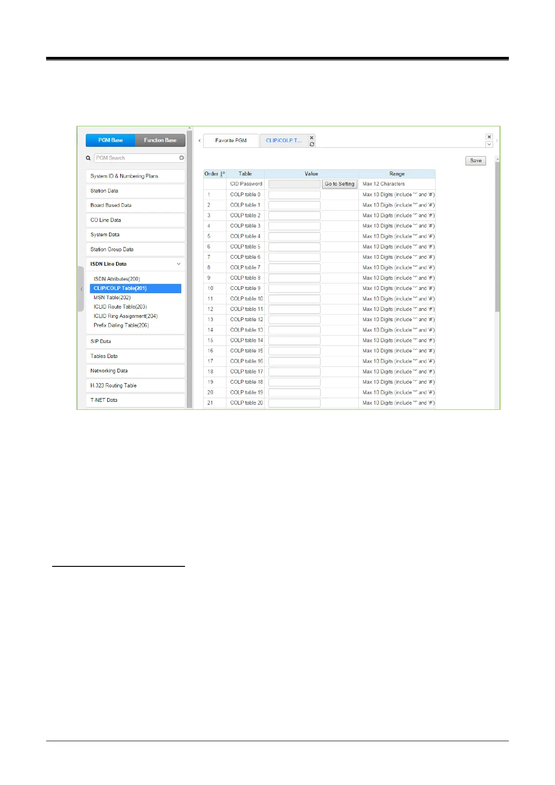Click the right-arrow at the tab bar's far right

pyautogui.click(x=497, y=140)
